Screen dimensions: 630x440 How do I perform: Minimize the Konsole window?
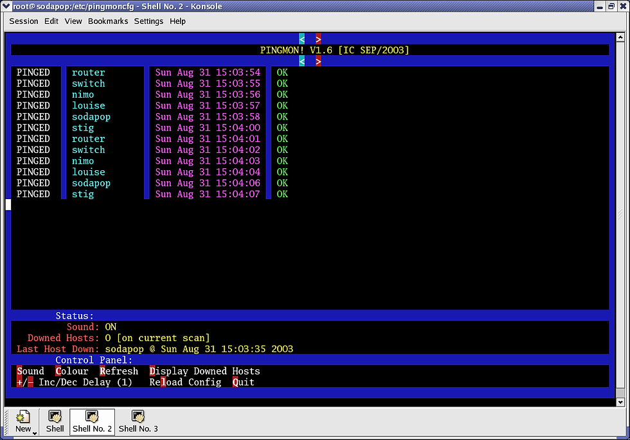click(x=599, y=6)
